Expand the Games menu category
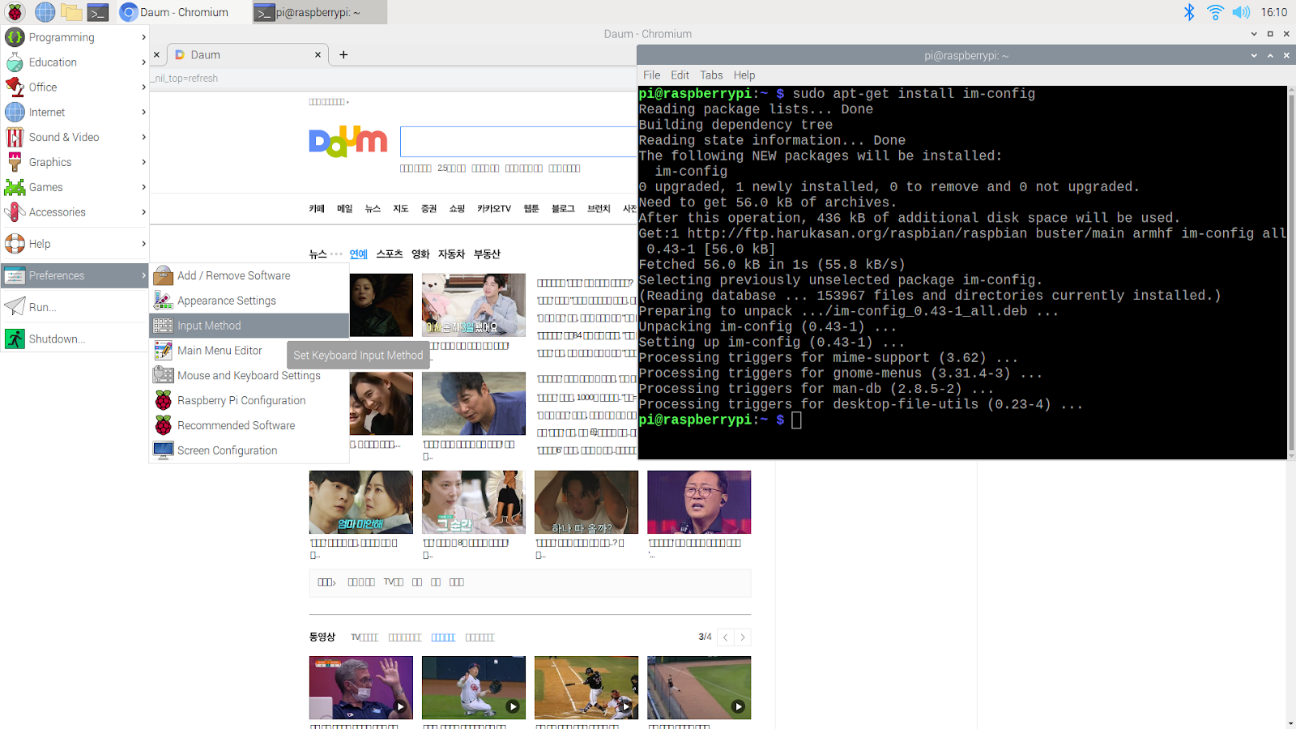Image resolution: width=1296 pixels, height=729 pixels. tap(75, 187)
